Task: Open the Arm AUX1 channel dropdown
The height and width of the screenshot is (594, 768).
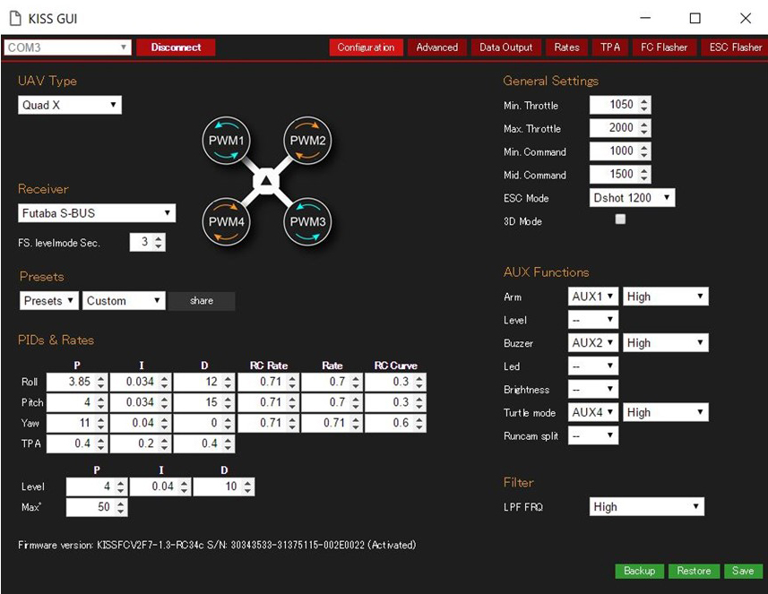Action: point(593,297)
